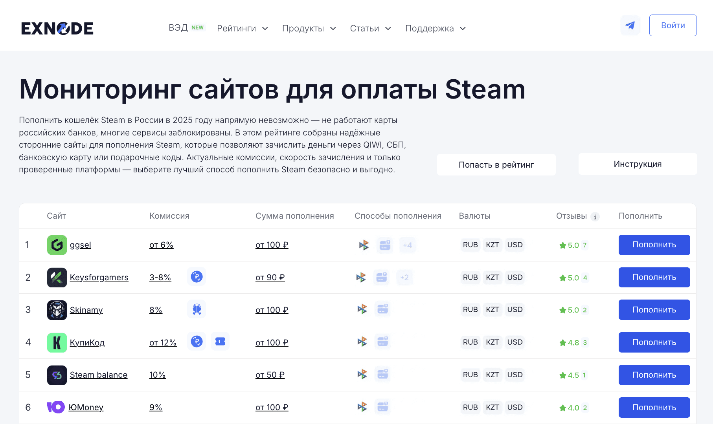713x424 pixels.
Task: Click the СБП payment icon in ggsel row
Action: (x=364, y=245)
